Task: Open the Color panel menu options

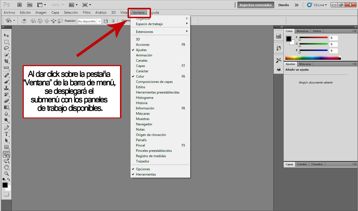Action: [x=354, y=31]
